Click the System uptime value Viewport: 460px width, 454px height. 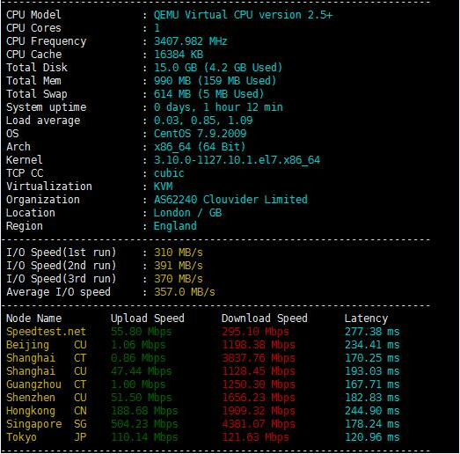[x=218, y=107]
